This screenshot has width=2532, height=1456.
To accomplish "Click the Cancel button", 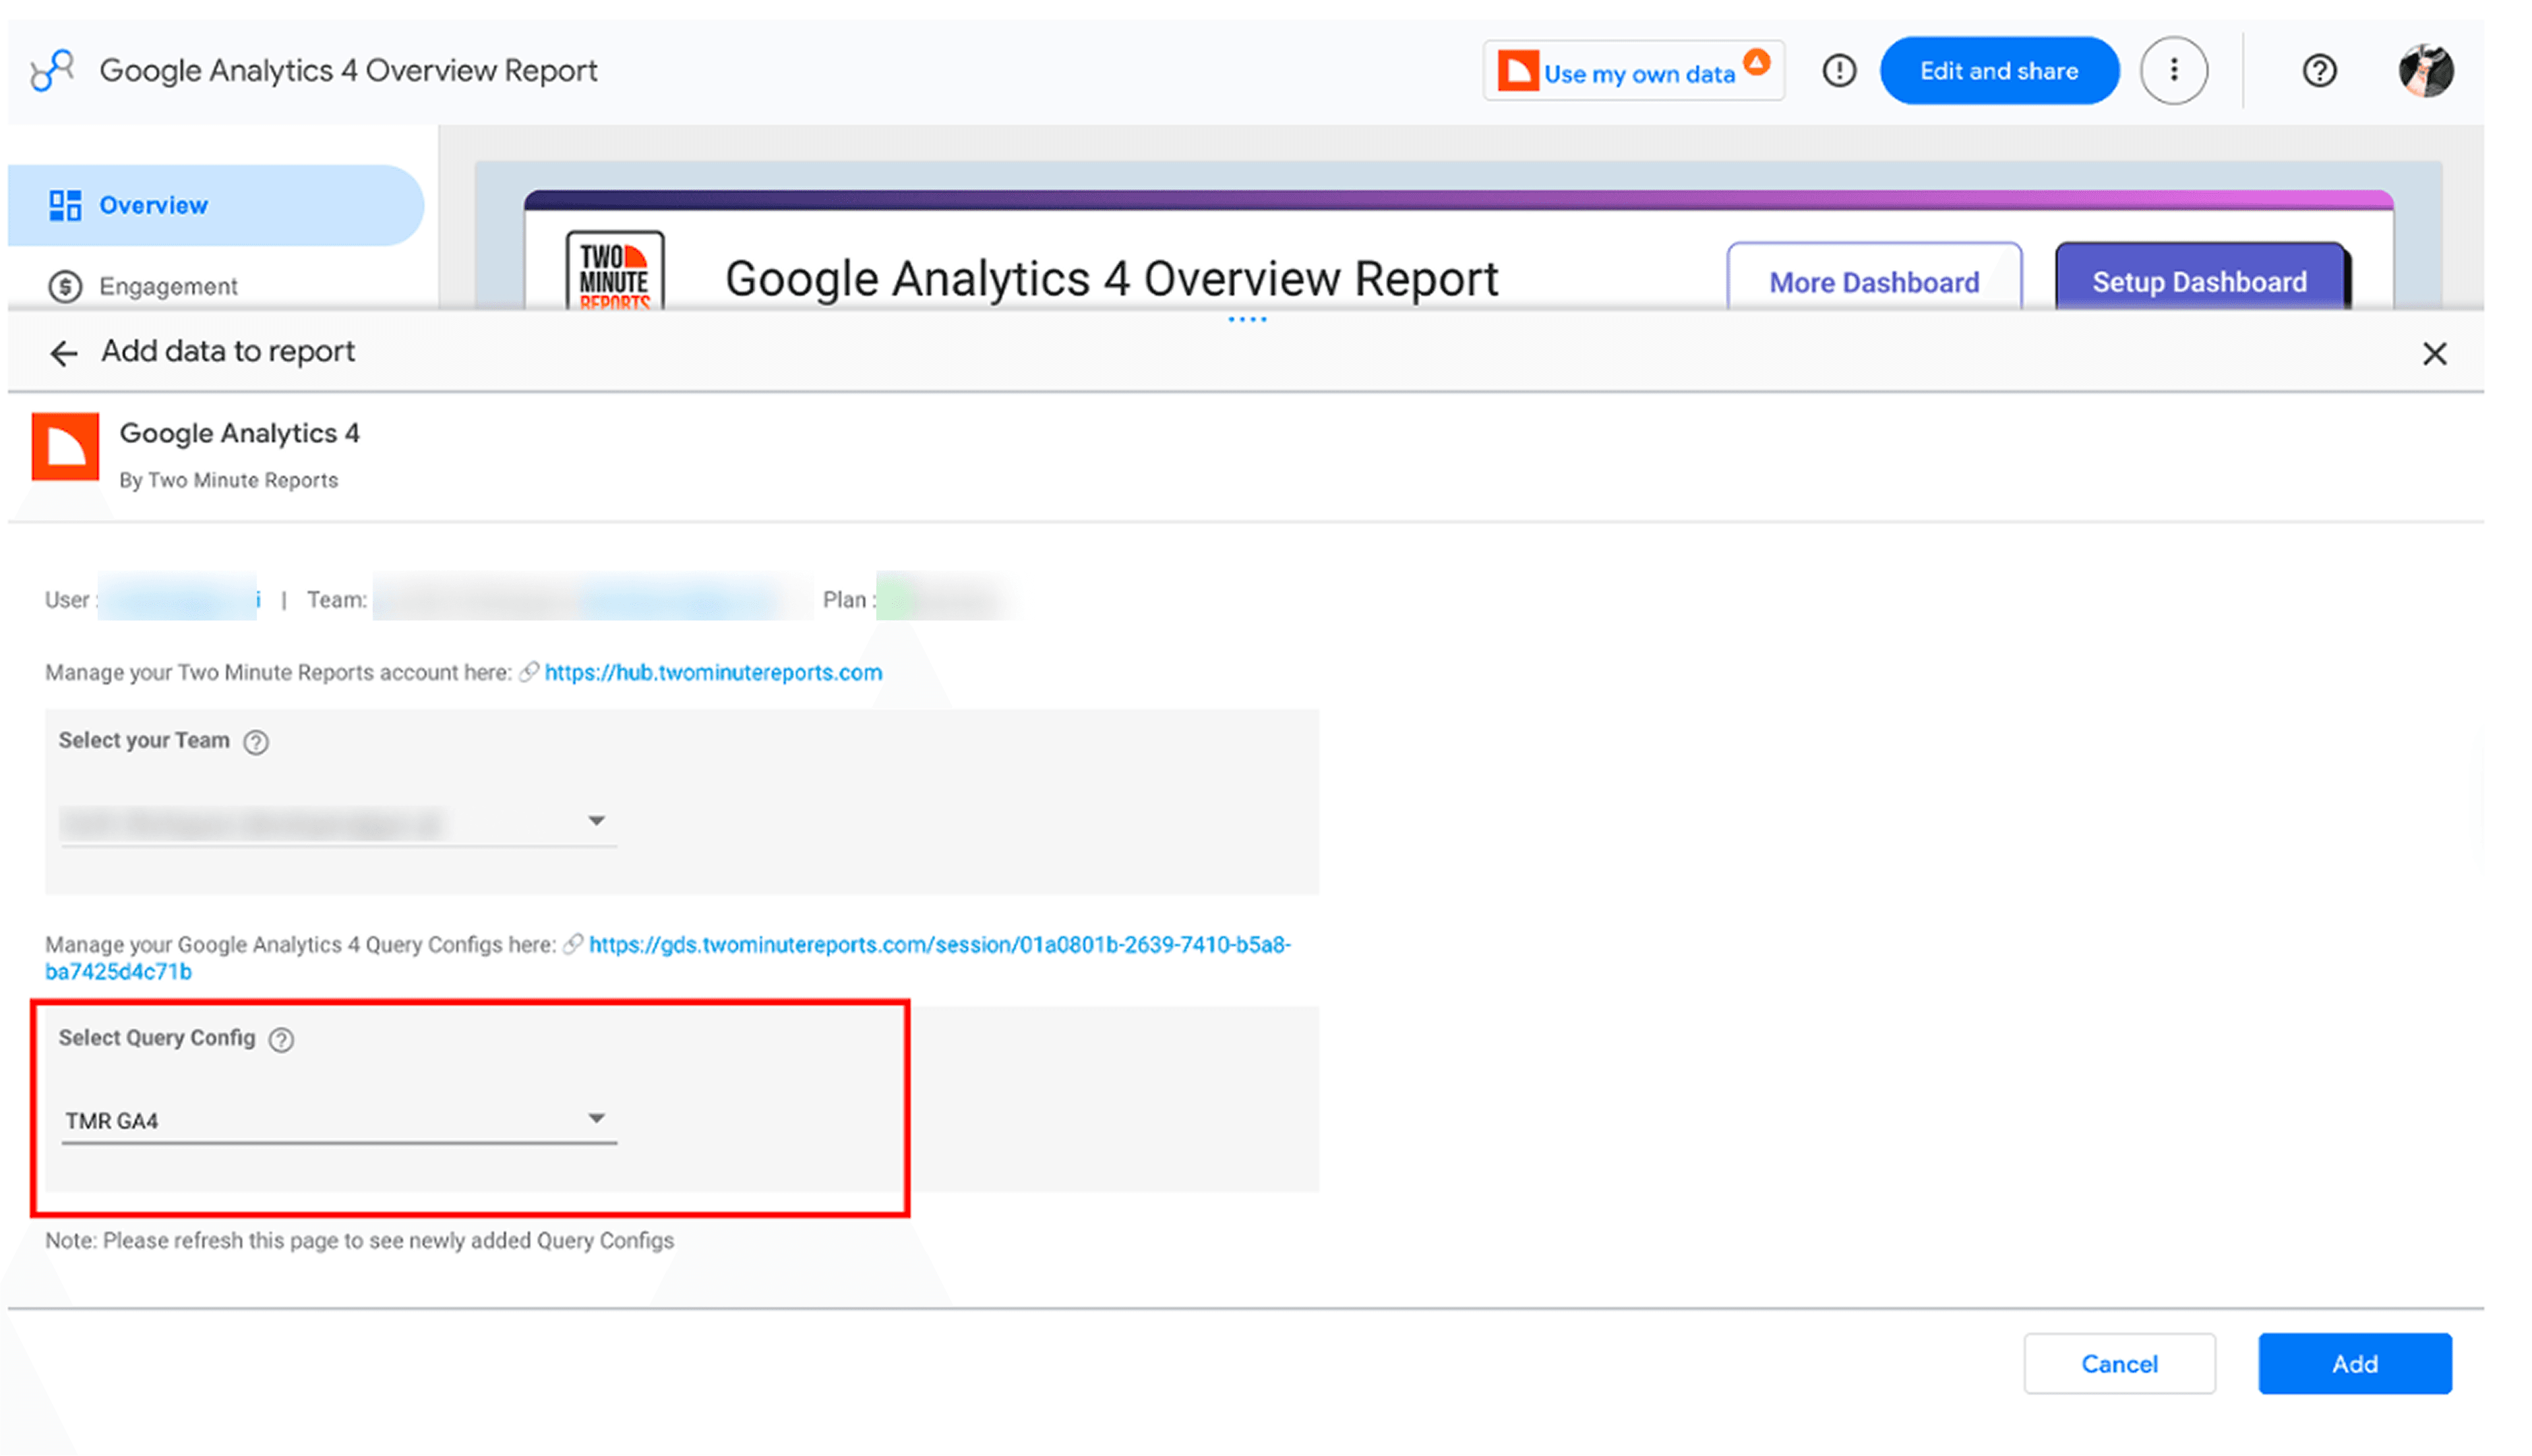I will pyautogui.click(x=2119, y=1364).
